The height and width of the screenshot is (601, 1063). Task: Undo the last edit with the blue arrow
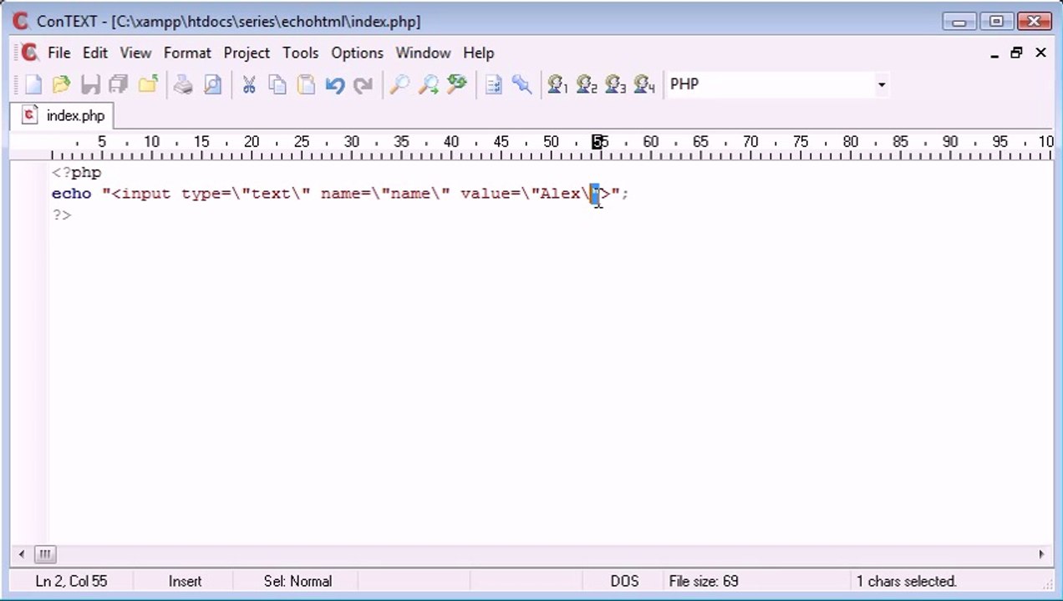point(334,84)
